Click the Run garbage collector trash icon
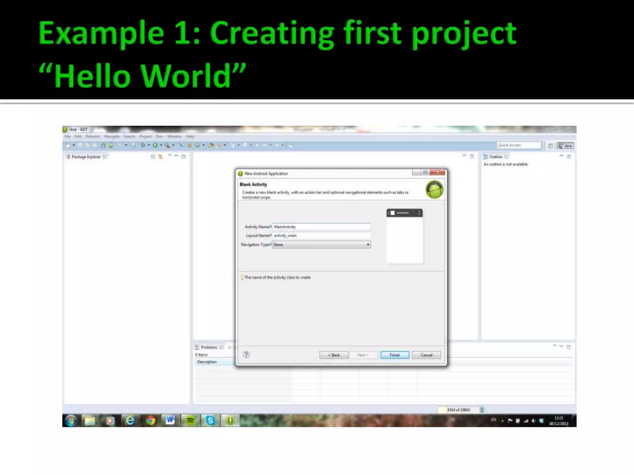Viewport: 634px width, 475px height. point(482,410)
